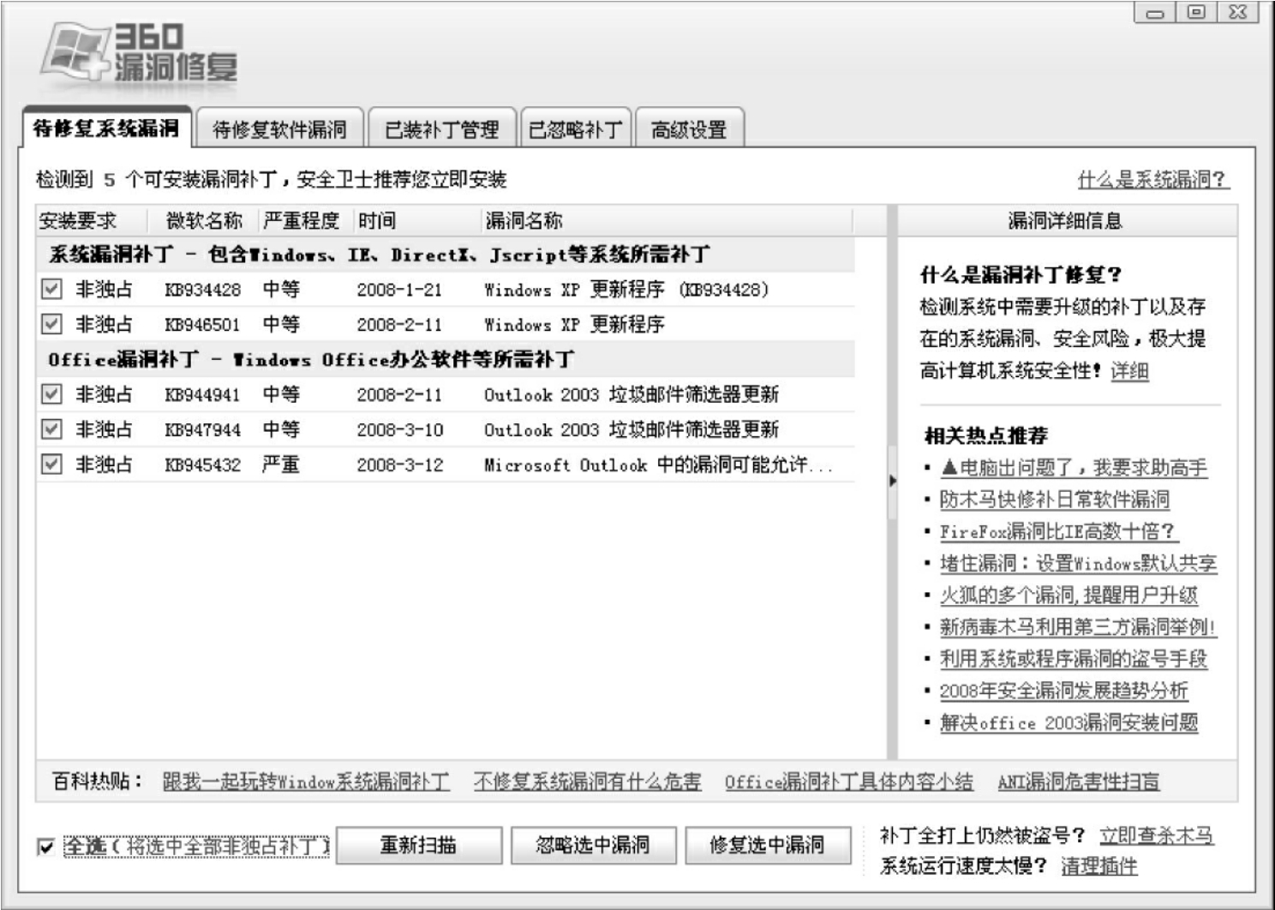The image size is (1275, 910).
Task: Click the Microsoft Outlook 中的漏洞可能允许... entry
Action: pos(658,465)
